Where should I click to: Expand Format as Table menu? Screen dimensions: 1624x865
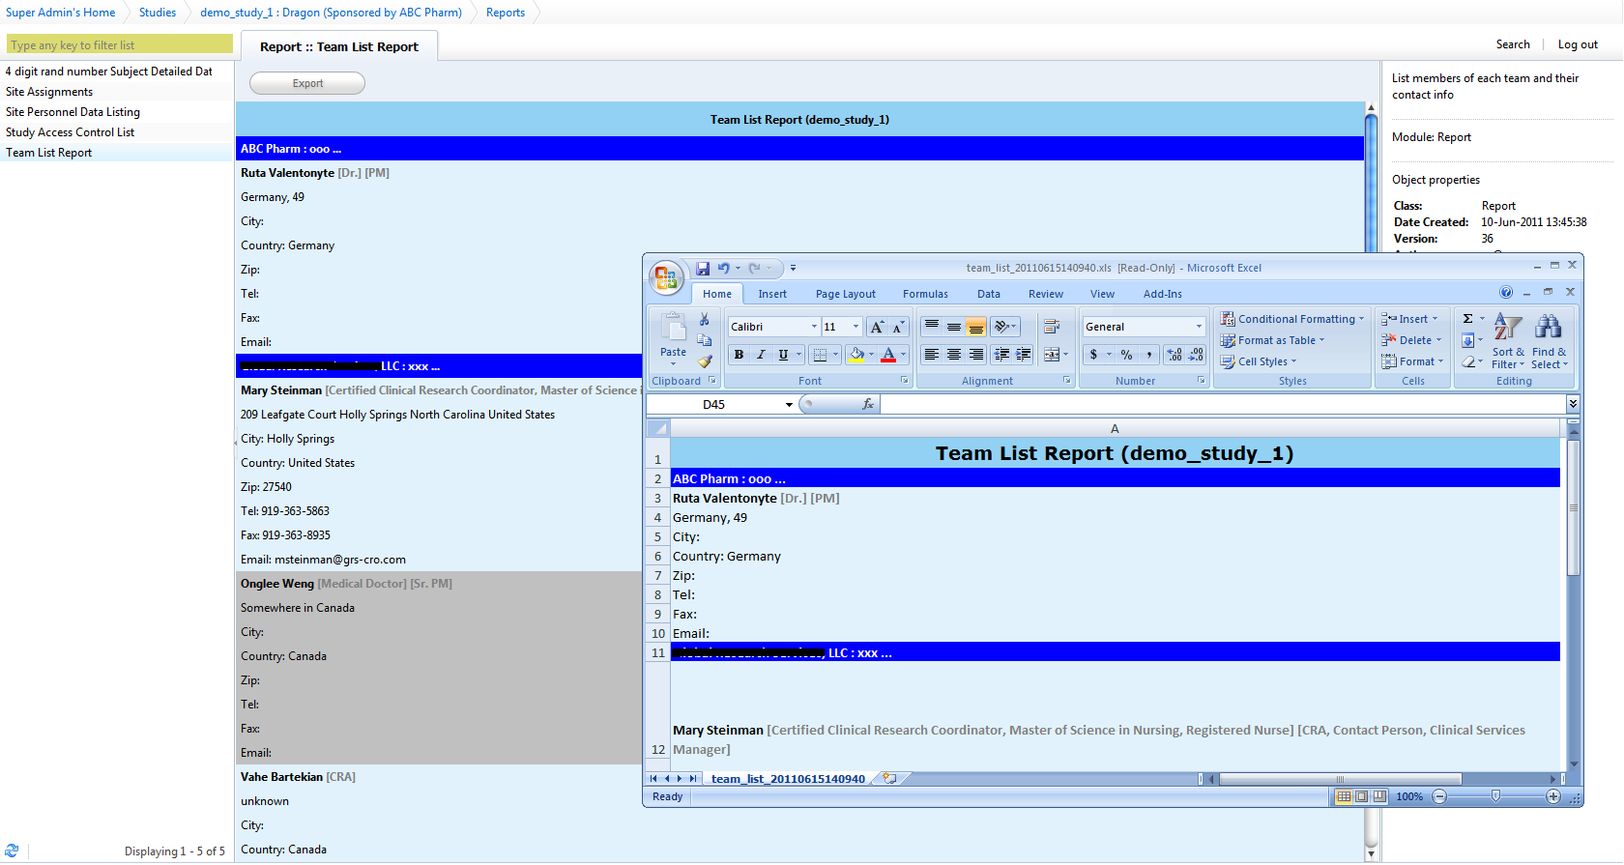1272,340
